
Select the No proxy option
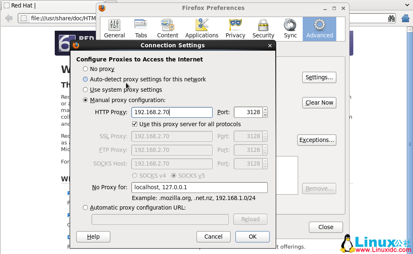[85, 69]
